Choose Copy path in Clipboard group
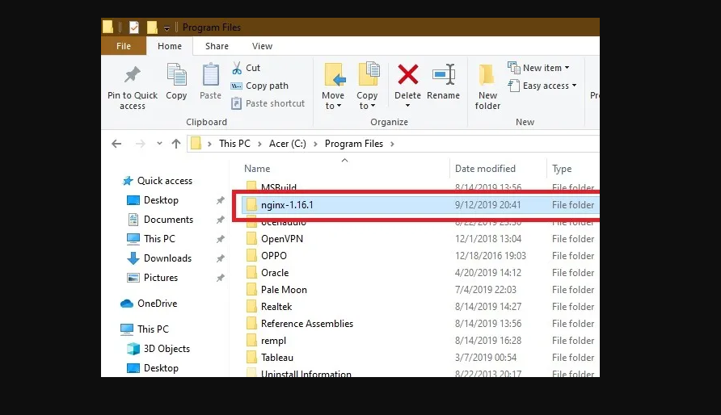The width and height of the screenshot is (721, 415). 259,86
